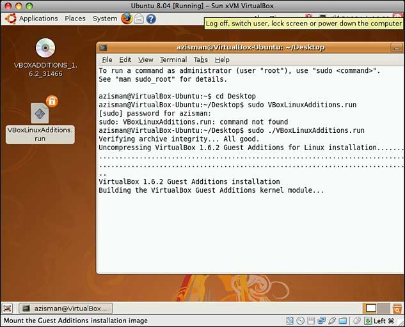This screenshot has width=405, height=327.
Task: Click the terminal window menu icon in title bar
Action: 104,47
